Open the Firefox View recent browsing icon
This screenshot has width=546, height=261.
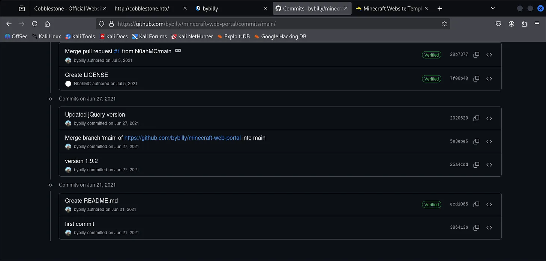point(22,8)
